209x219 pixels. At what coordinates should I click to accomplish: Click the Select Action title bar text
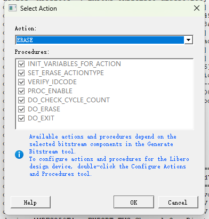coord(38,9)
